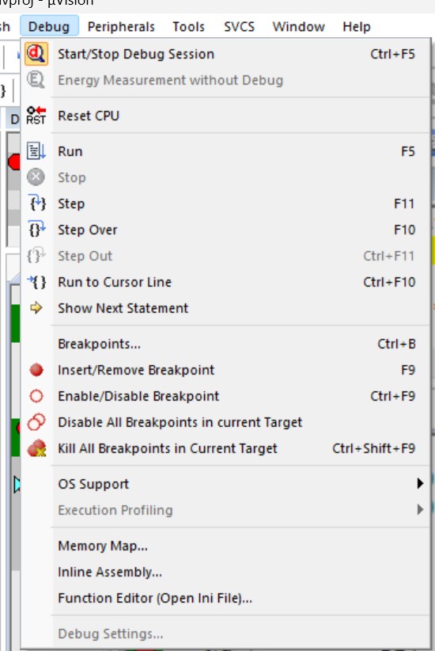Choose Function Editor (Open Ini File)...
435x651 pixels.
coord(225,598)
